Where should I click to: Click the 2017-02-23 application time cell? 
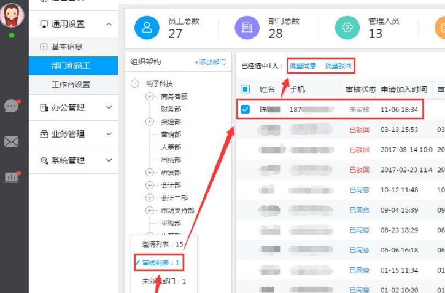(x=406, y=170)
